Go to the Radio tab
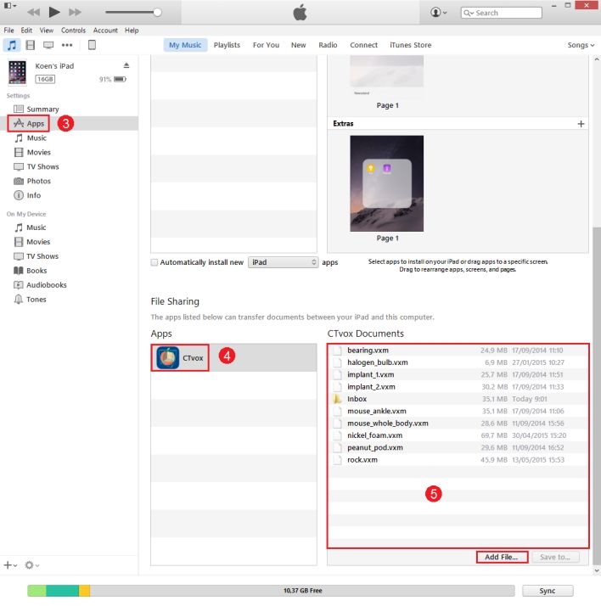 [x=328, y=45]
